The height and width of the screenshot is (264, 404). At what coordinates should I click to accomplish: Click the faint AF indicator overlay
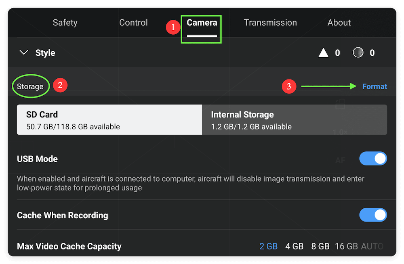(340, 160)
